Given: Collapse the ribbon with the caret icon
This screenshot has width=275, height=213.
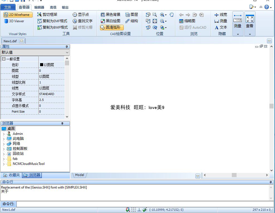Looking at the screenshot, I should click(x=261, y=7).
